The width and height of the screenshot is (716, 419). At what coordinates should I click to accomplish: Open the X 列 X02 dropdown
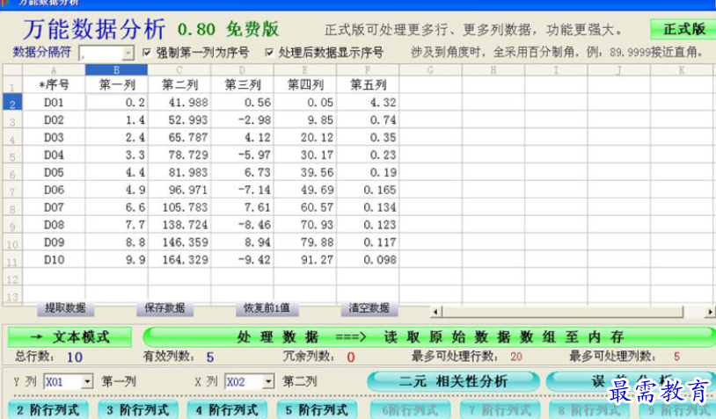coord(268,381)
